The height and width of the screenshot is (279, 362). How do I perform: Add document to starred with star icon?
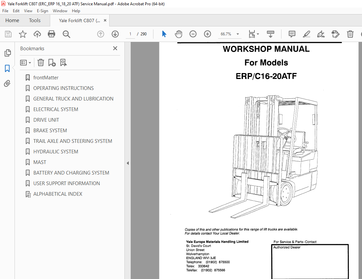point(23,34)
